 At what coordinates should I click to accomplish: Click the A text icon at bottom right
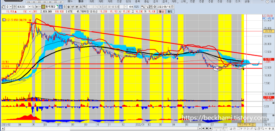tap(273, 129)
